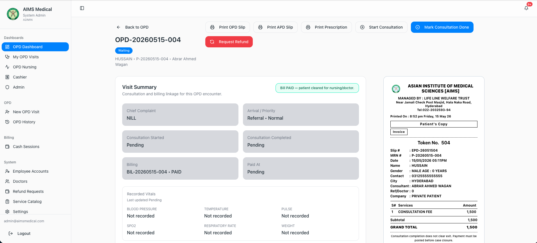This screenshot has height=243, width=537.
Task: Click Print Prescription button
Action: click(326, 27)
